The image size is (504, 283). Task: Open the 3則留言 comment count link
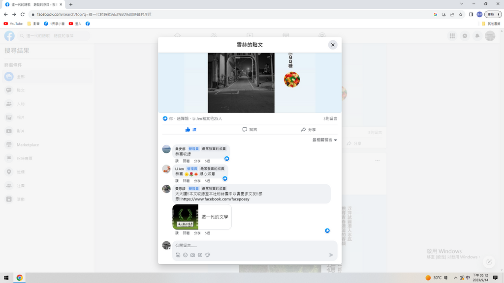(x=330, y=118)
